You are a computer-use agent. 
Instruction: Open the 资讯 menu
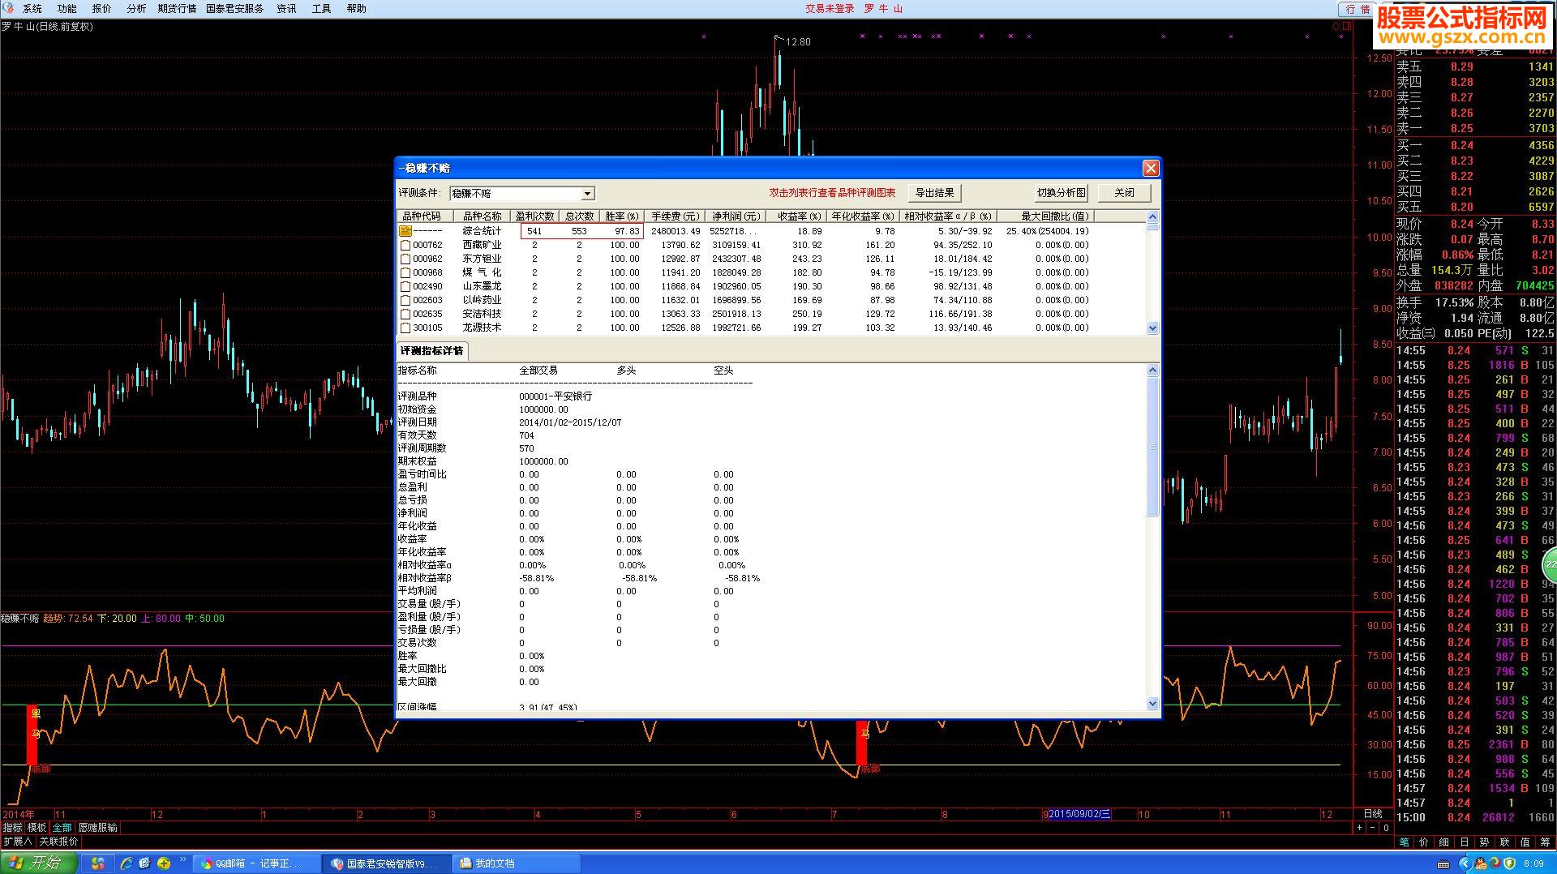point(287,9)
